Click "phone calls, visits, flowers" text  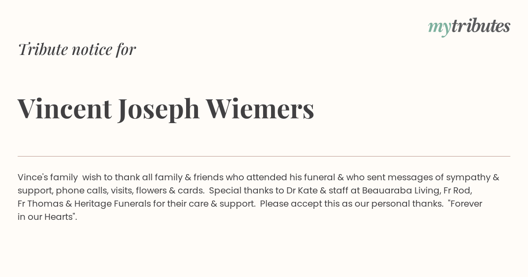pos(110,191)
